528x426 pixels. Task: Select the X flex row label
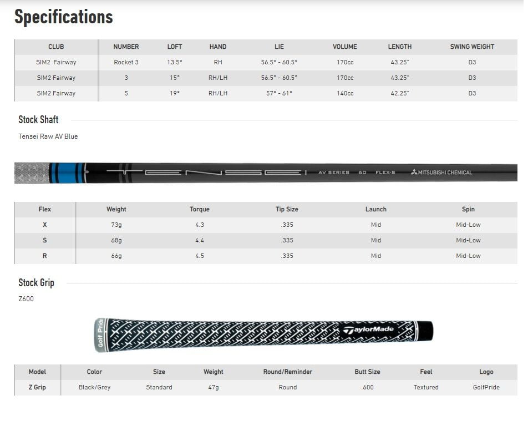[x=45, y=225]
